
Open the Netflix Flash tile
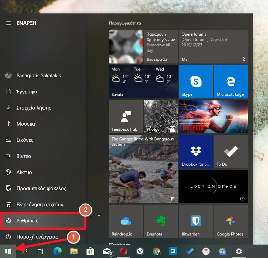click(x=213, y=117)
